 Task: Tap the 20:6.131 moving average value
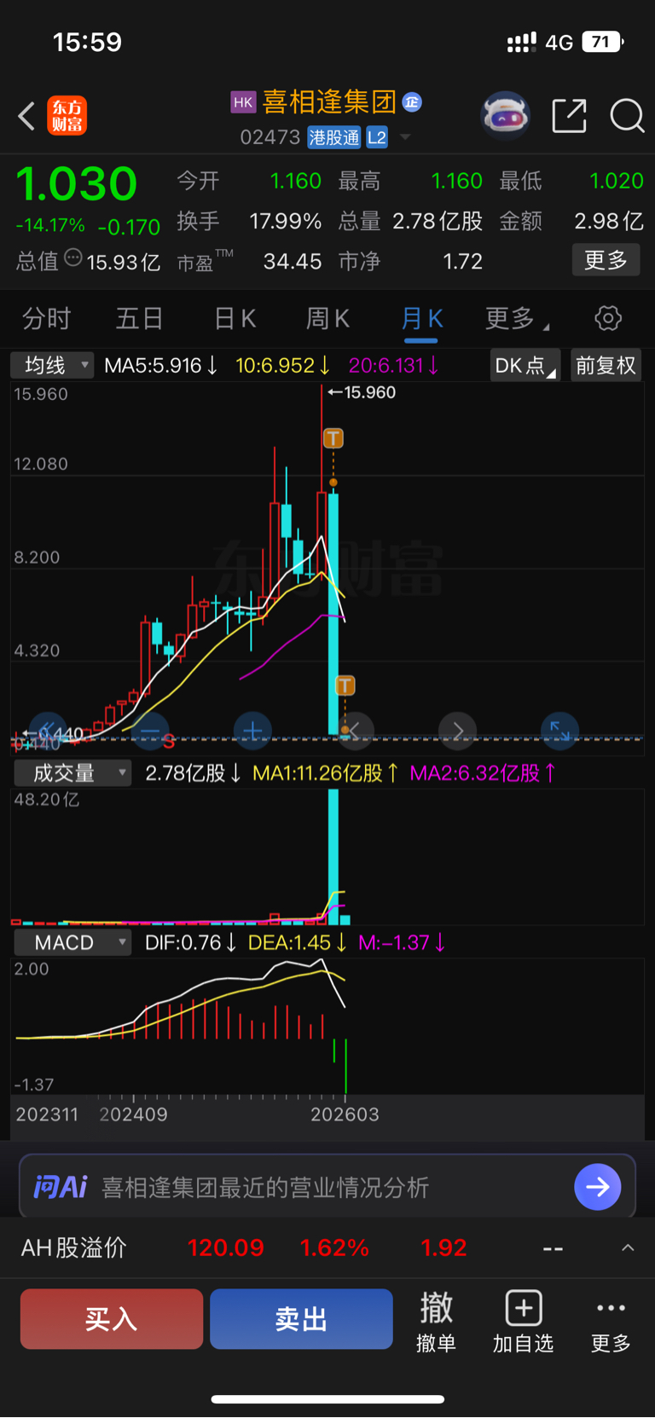[393, 366]
